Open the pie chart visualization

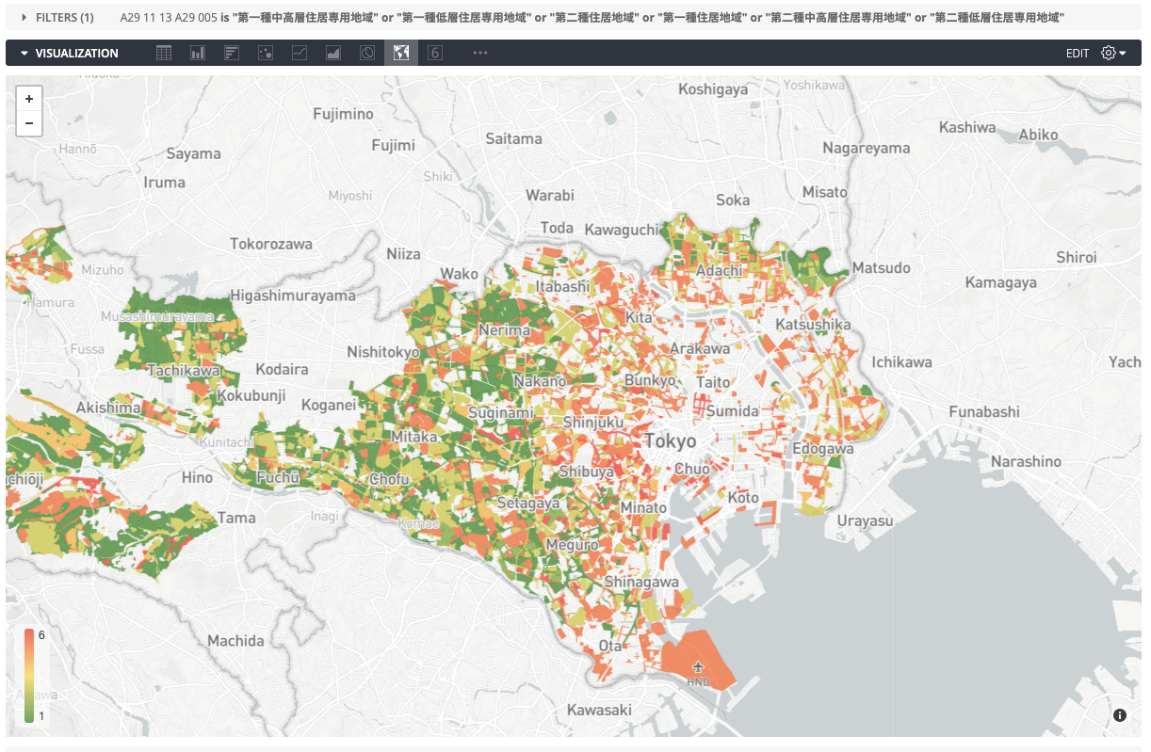[x=366, y=53]
